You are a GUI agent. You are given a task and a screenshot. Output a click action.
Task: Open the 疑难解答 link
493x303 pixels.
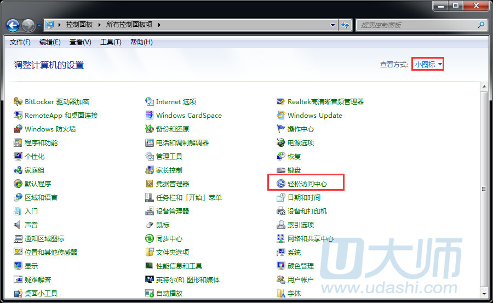click(38, 279)
